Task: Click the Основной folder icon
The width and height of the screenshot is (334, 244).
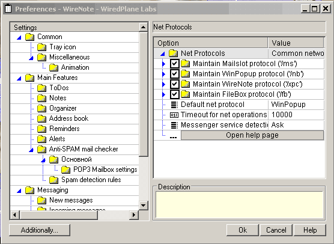Action: pos(53,160)
